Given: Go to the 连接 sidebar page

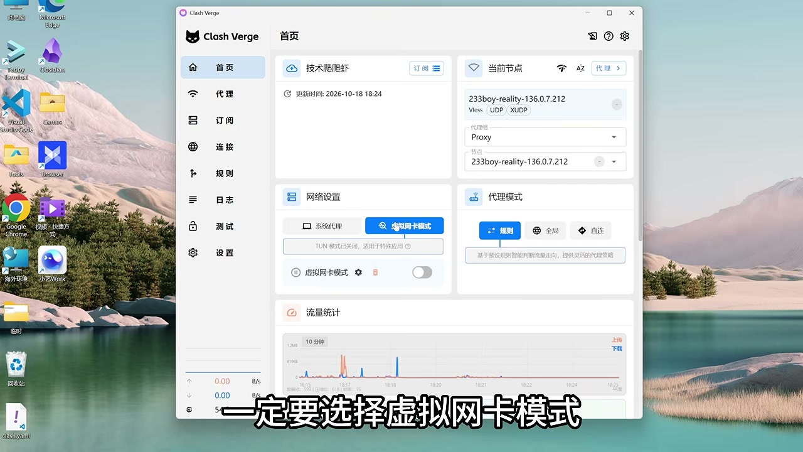Looking at the screenshot, I should coord(223,146).
